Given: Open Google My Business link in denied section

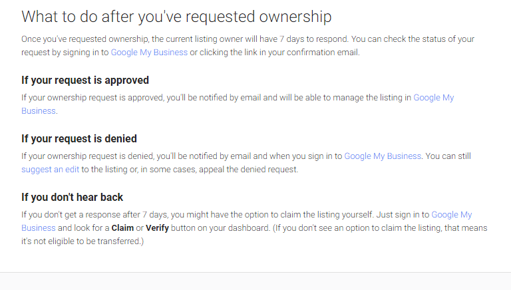Looking at the screenshot, I should pyautogui.click(x=383, y=156).
